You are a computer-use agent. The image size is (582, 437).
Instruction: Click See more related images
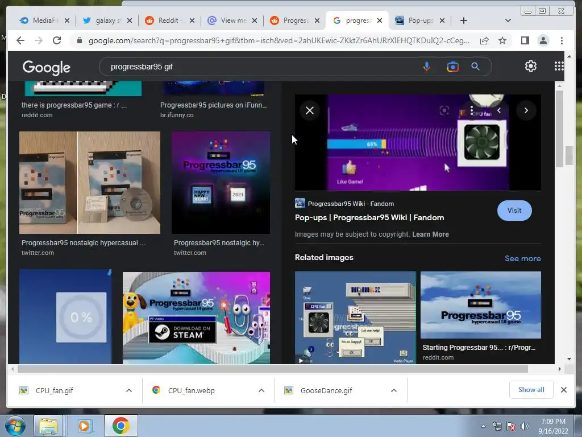coord(523,258)
